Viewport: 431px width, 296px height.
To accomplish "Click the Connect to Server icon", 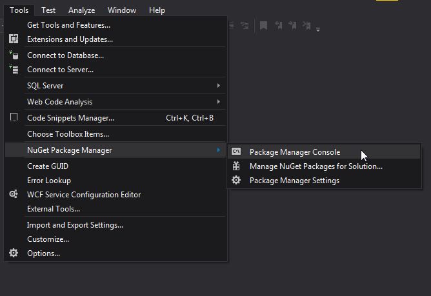I will [14, 70].
